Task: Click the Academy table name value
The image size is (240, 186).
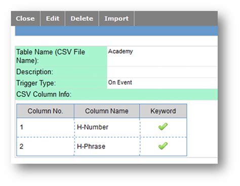Action: click(121, 51)
